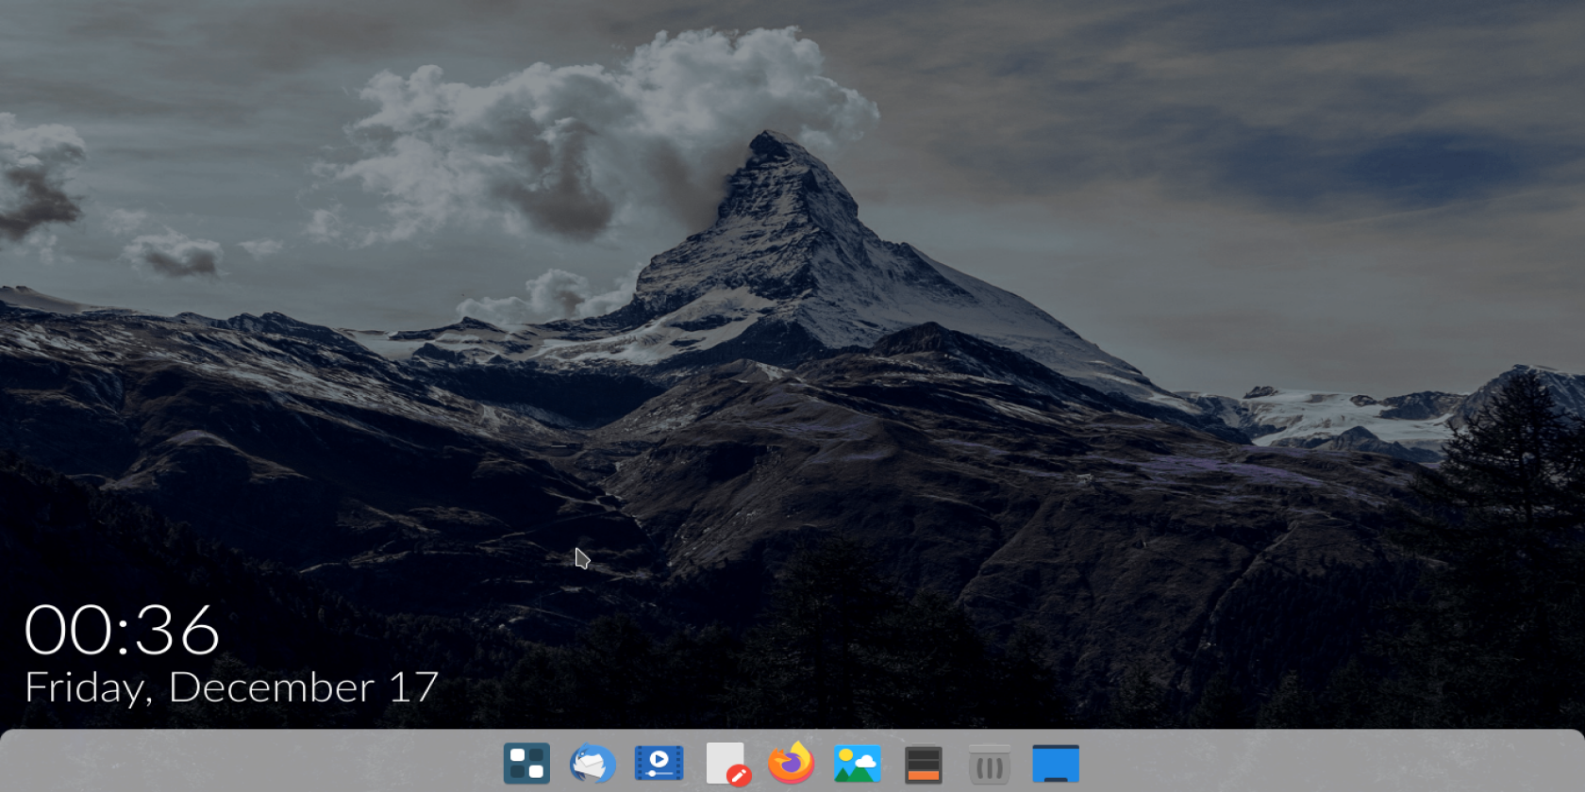This screenshot has height=792, width=1585.
Task: Open the Trash bin in dock
Action: 989,765
